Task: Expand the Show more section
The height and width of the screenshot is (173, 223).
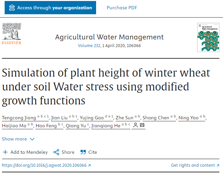Action: pos(18,139)
